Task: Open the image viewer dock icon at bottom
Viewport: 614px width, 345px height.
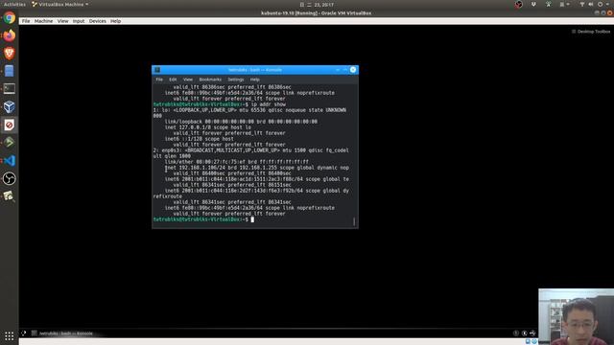Action: [10, 195]
